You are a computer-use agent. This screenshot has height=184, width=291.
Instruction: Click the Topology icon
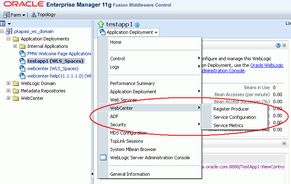click(33, 15)
